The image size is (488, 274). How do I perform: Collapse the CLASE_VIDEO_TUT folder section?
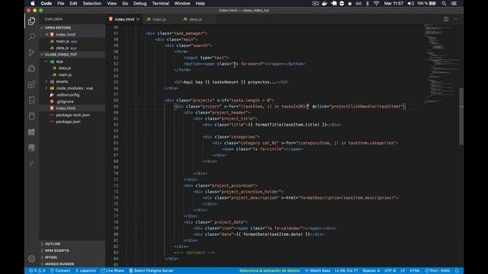click(x=61, y=54)
